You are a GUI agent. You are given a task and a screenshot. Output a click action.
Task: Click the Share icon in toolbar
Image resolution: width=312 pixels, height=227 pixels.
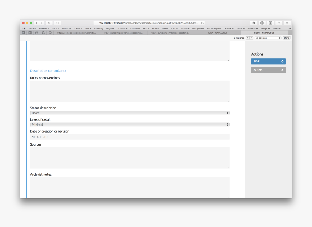279,23
